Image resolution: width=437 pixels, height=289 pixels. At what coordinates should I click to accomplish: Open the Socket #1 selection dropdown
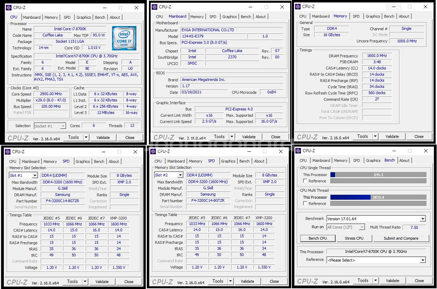(63, 126)
